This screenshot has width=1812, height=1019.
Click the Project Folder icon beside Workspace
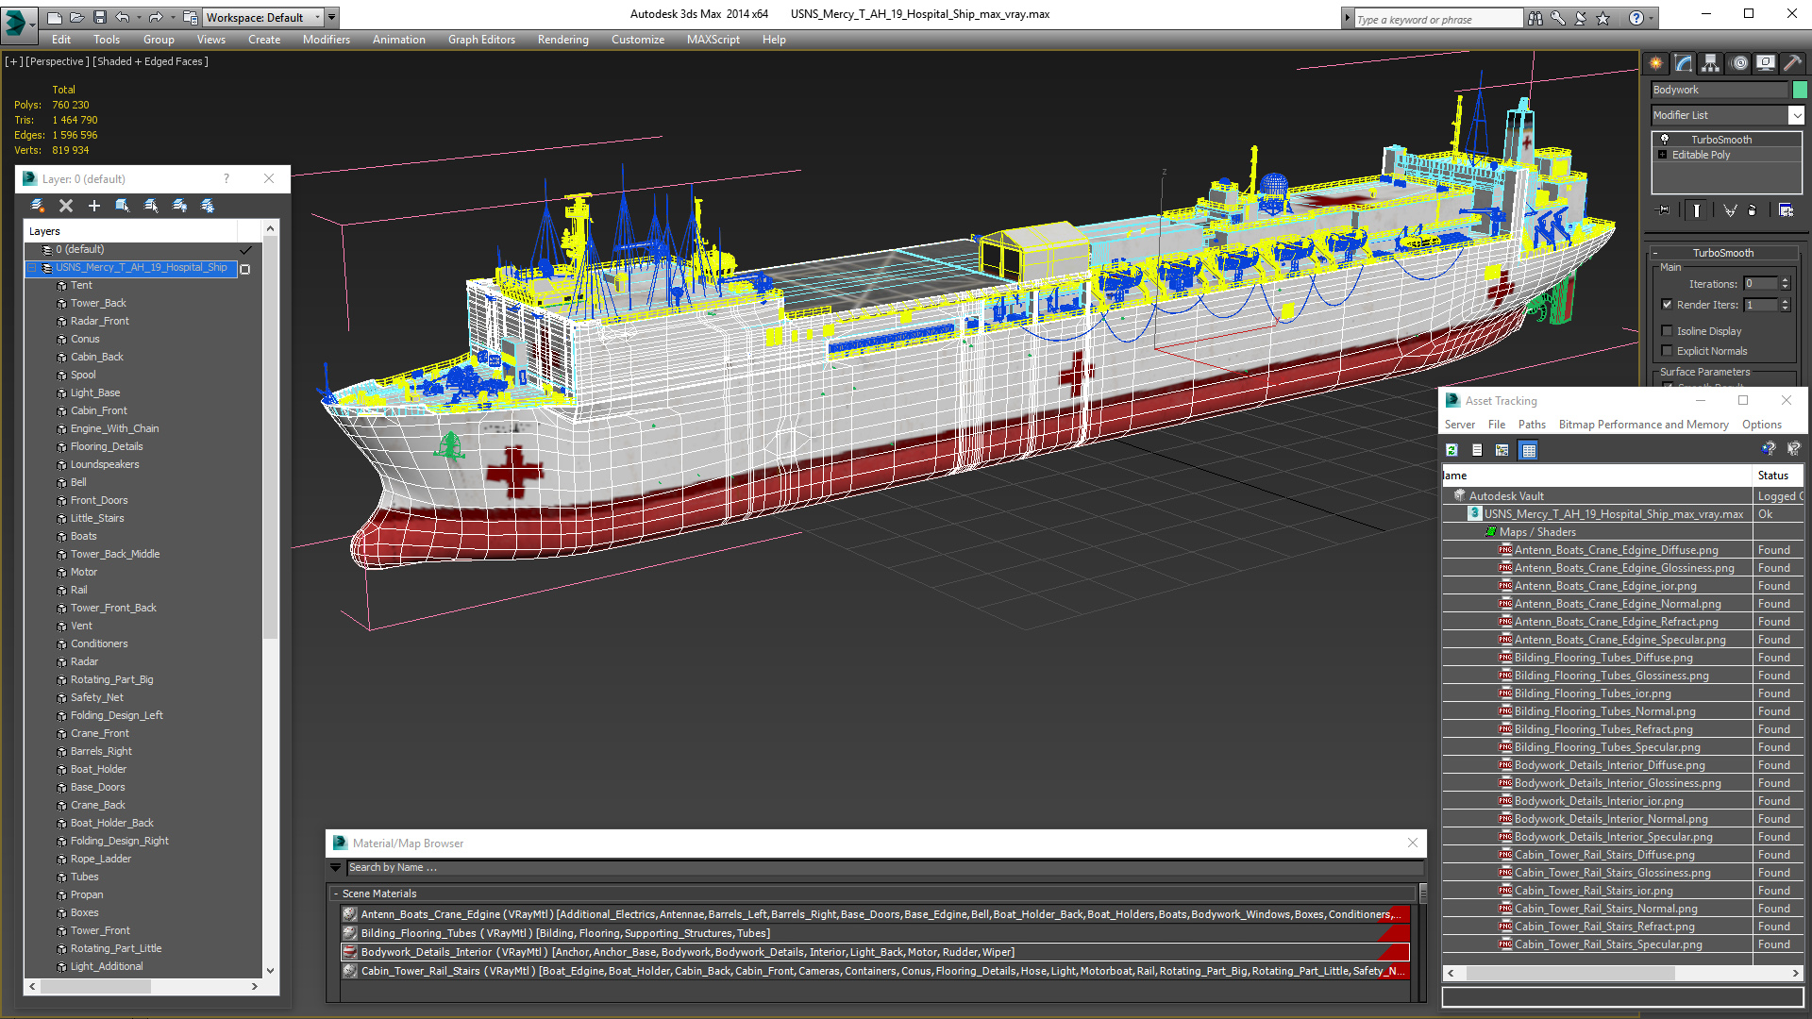coord(191,17)
